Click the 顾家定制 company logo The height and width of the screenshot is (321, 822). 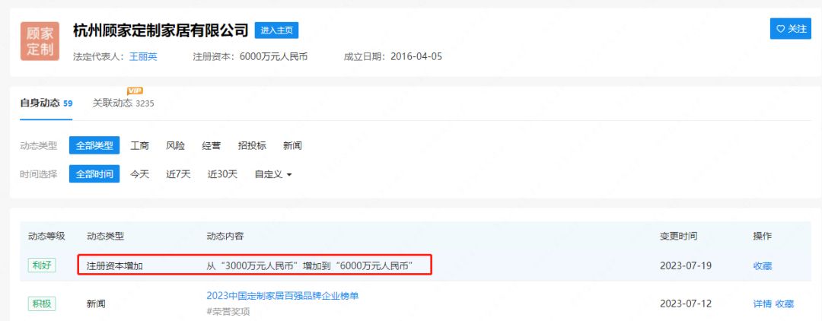point(40,41)
